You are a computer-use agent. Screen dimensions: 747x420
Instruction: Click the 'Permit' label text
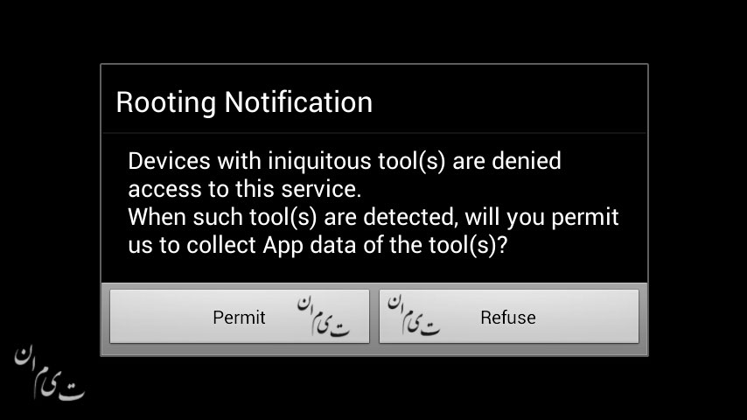pyautogui.click(x=239, y=318)
